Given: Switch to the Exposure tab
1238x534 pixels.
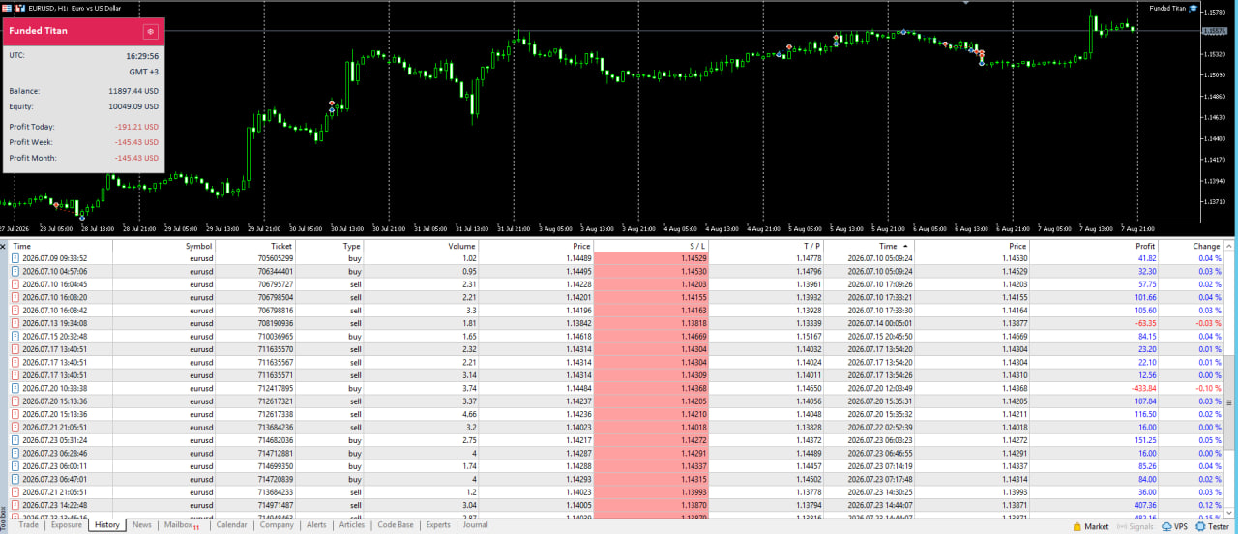Looking at the screenshot, I should click(x=67, y=525).
